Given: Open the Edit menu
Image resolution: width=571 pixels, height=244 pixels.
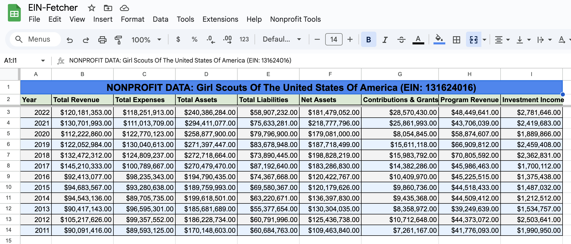Looking at the screenshot, I should tap(55, 19).
